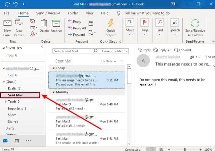Open more navigation options (three dots)
Viewport: 215px width, 151px height.
[28, 141]
